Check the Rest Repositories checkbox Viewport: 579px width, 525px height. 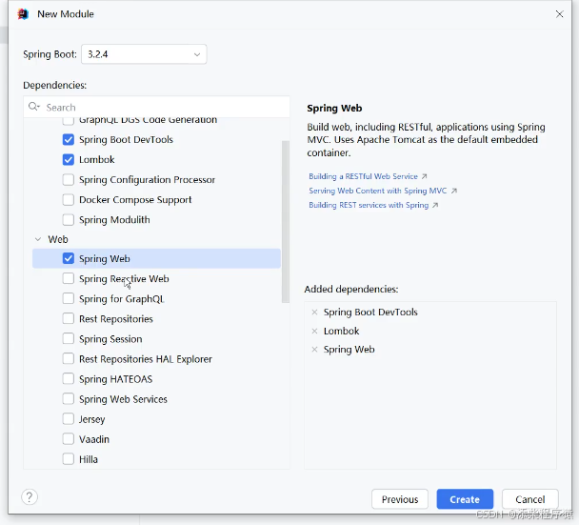point(69,318)
